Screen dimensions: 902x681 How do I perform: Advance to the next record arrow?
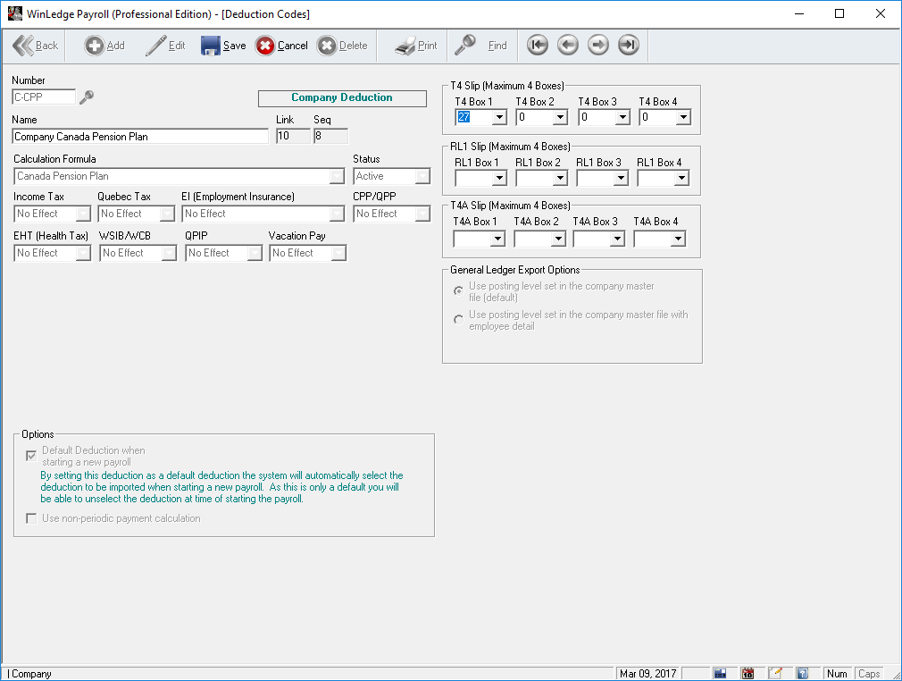coord(597,46)
